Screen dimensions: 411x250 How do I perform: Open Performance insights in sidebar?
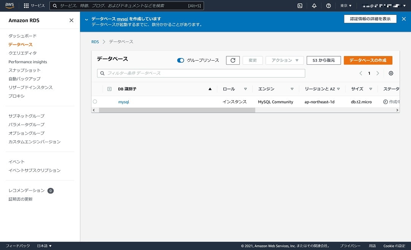28,62
